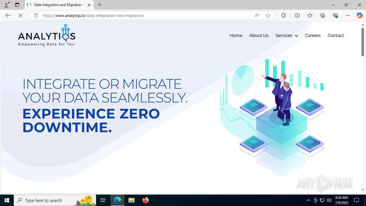Click the scroll up arrow
The image size is (366, 206).
[x=363, y=25]
